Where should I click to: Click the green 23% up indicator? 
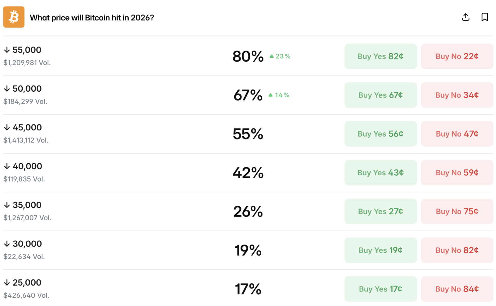pos(280,56)
